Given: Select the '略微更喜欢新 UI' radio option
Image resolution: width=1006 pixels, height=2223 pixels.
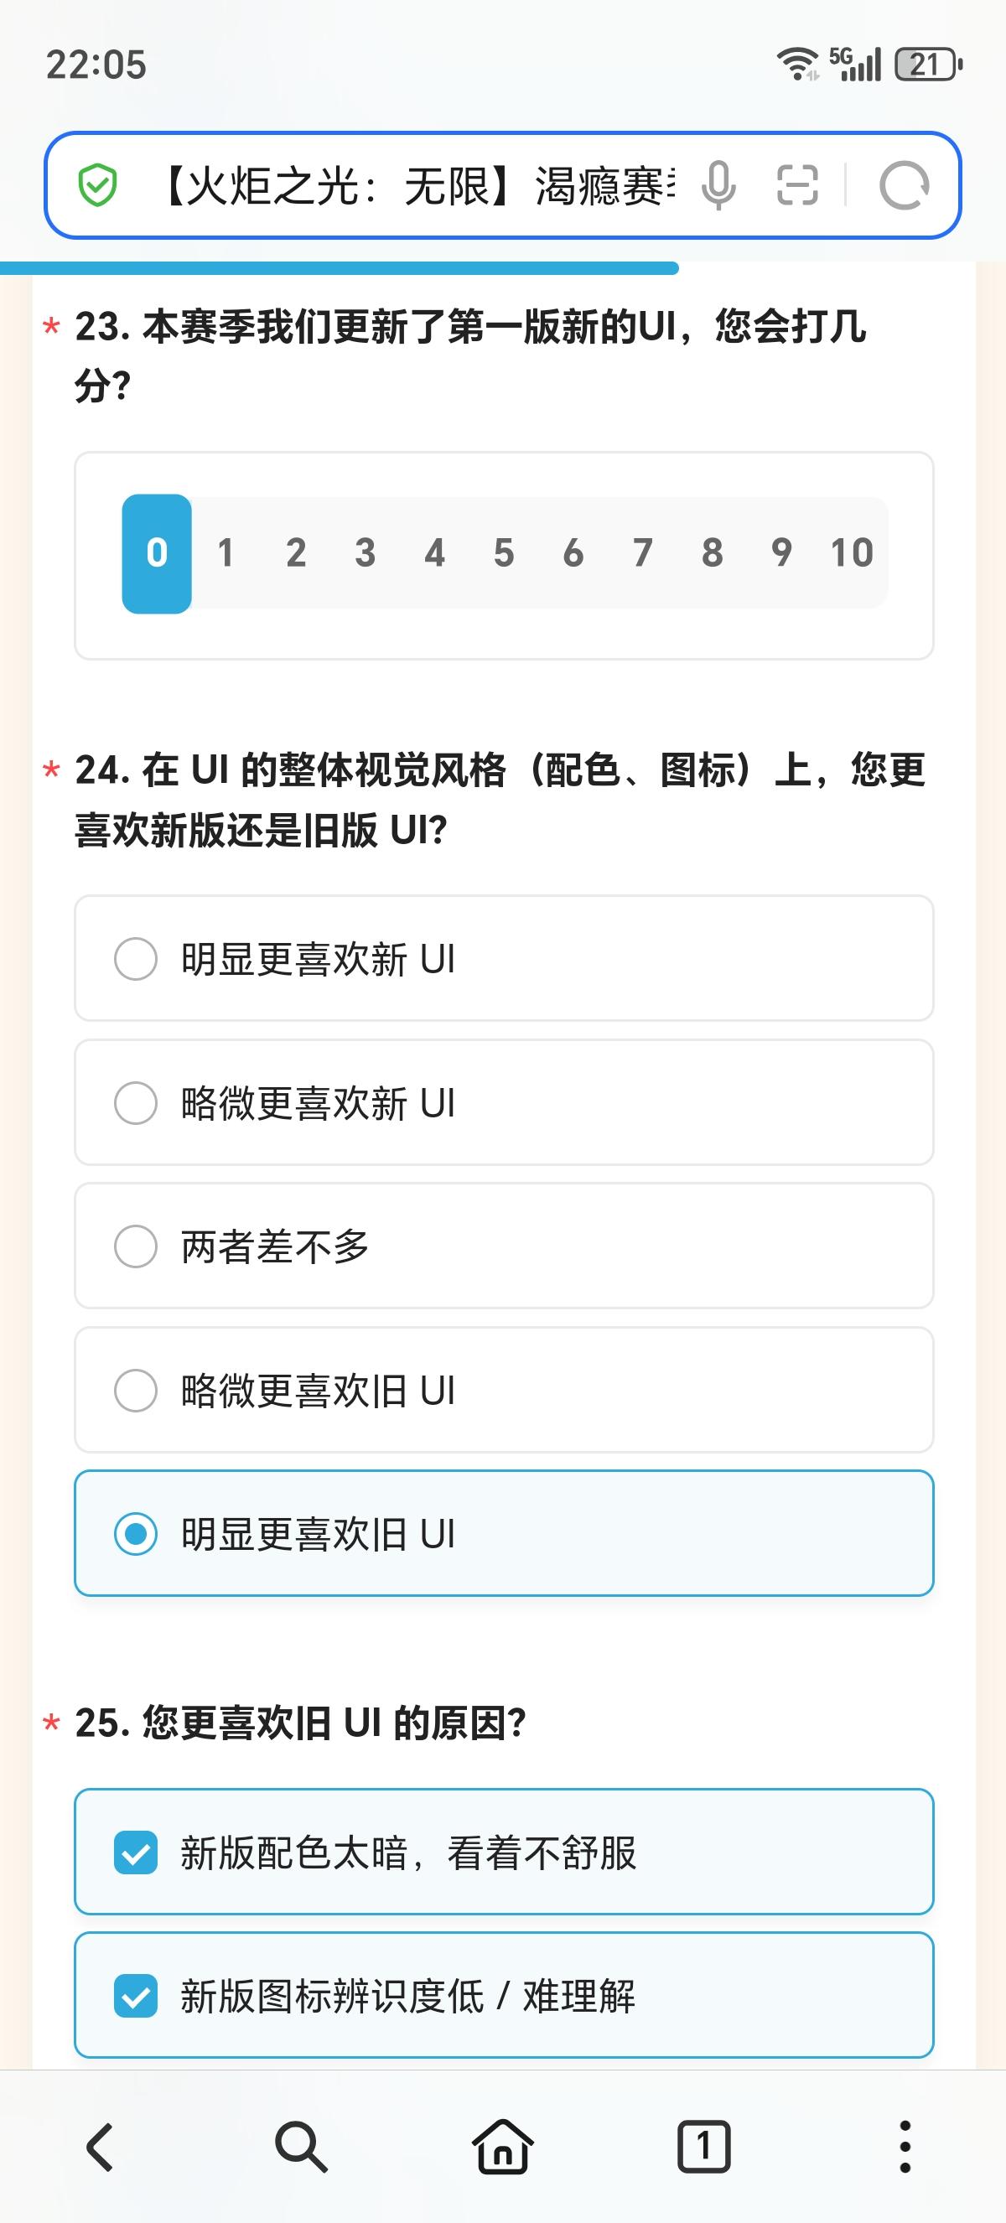Looking at the screenshot, I should point(136,1103).
